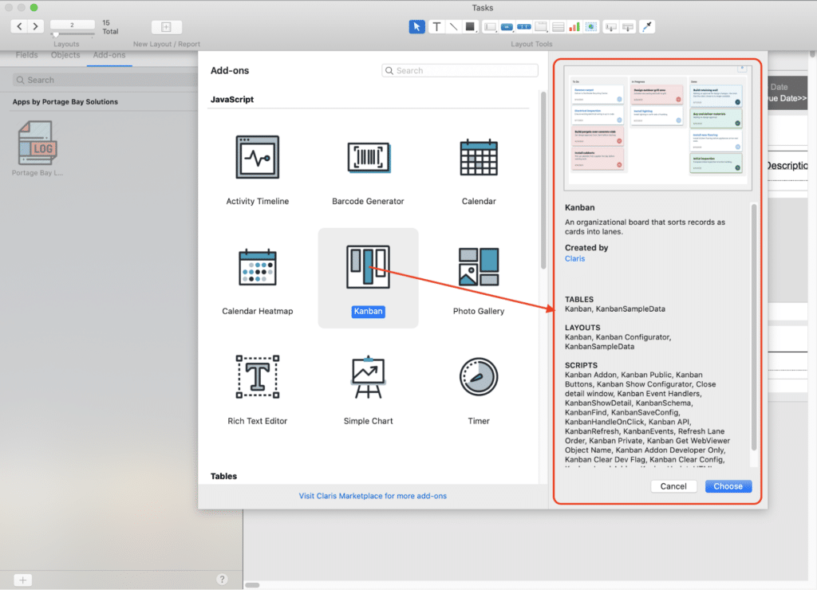Select the Text tool

(436, 26)
